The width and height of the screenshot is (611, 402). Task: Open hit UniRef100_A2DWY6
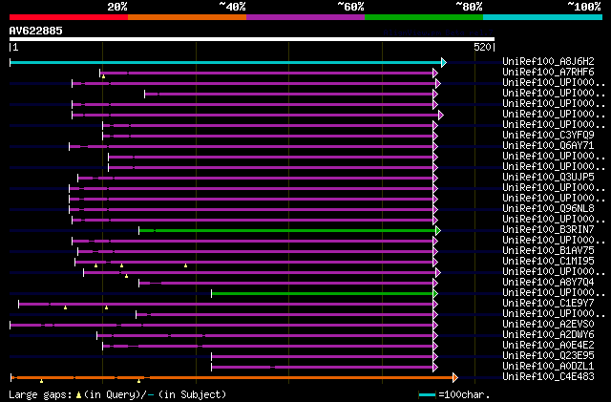548,335
